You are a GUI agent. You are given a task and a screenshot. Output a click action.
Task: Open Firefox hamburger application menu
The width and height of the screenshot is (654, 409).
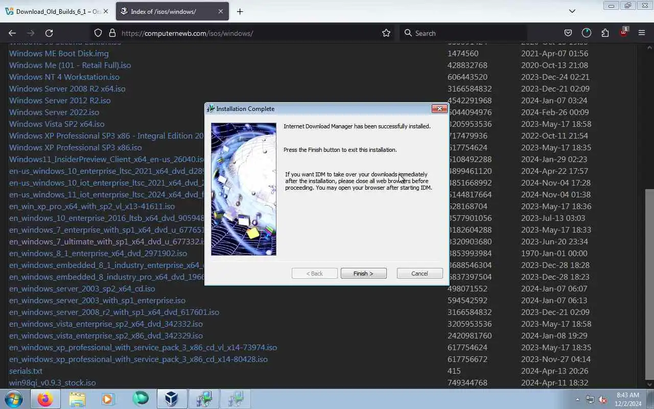642,33
